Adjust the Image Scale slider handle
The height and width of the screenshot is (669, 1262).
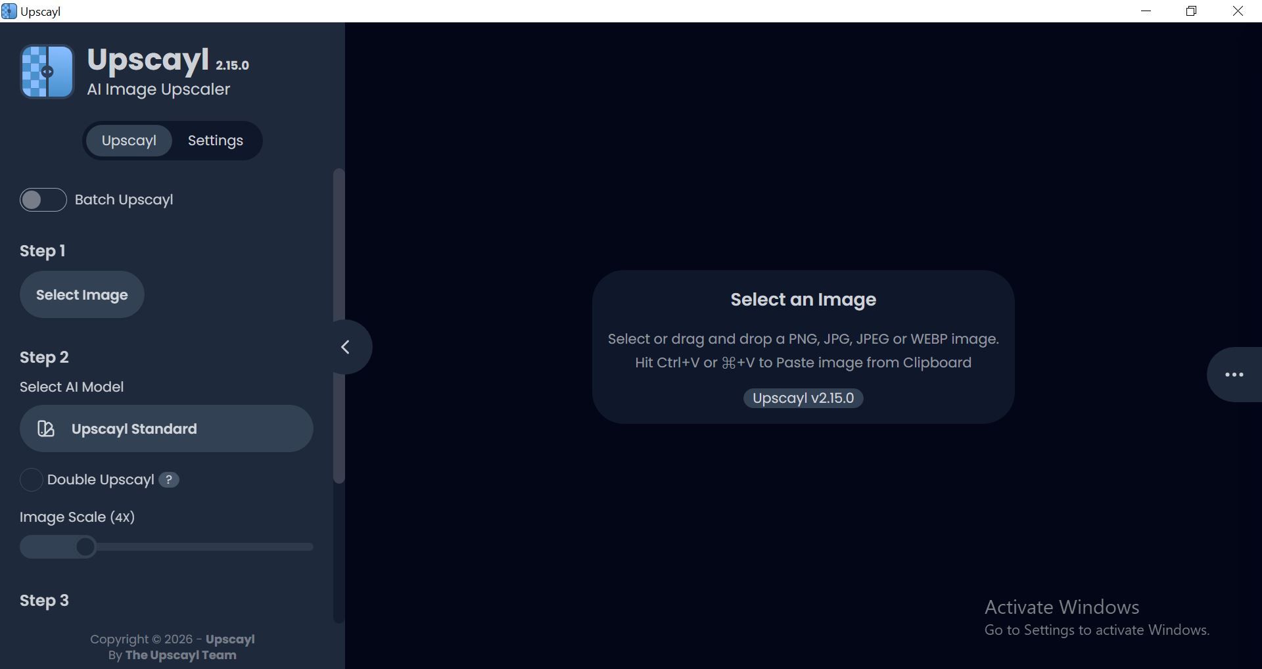pos(85,547)
